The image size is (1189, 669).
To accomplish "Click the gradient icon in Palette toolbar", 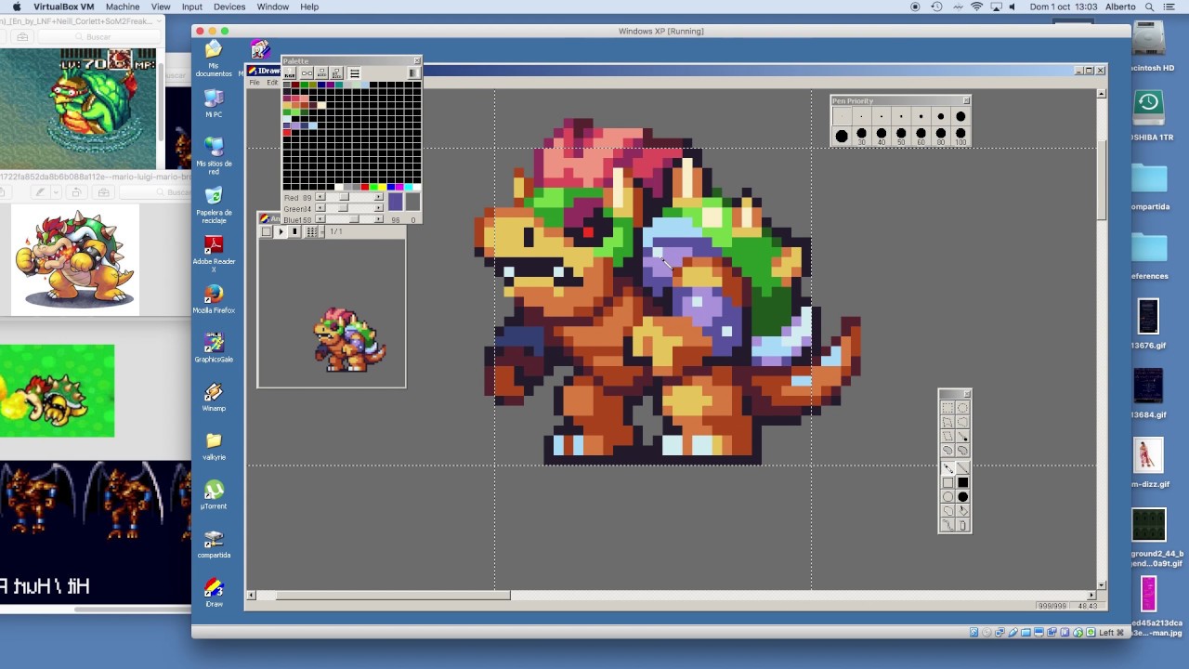I will [414, 73].
